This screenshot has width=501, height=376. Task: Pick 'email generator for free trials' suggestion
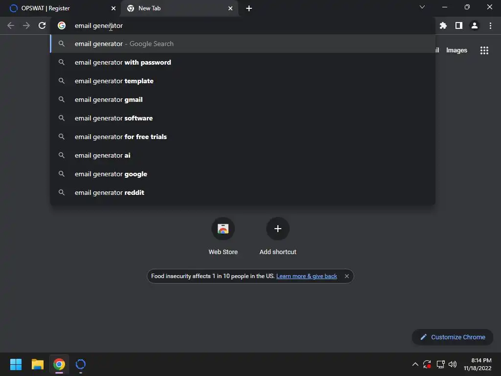tap(243, 137)
